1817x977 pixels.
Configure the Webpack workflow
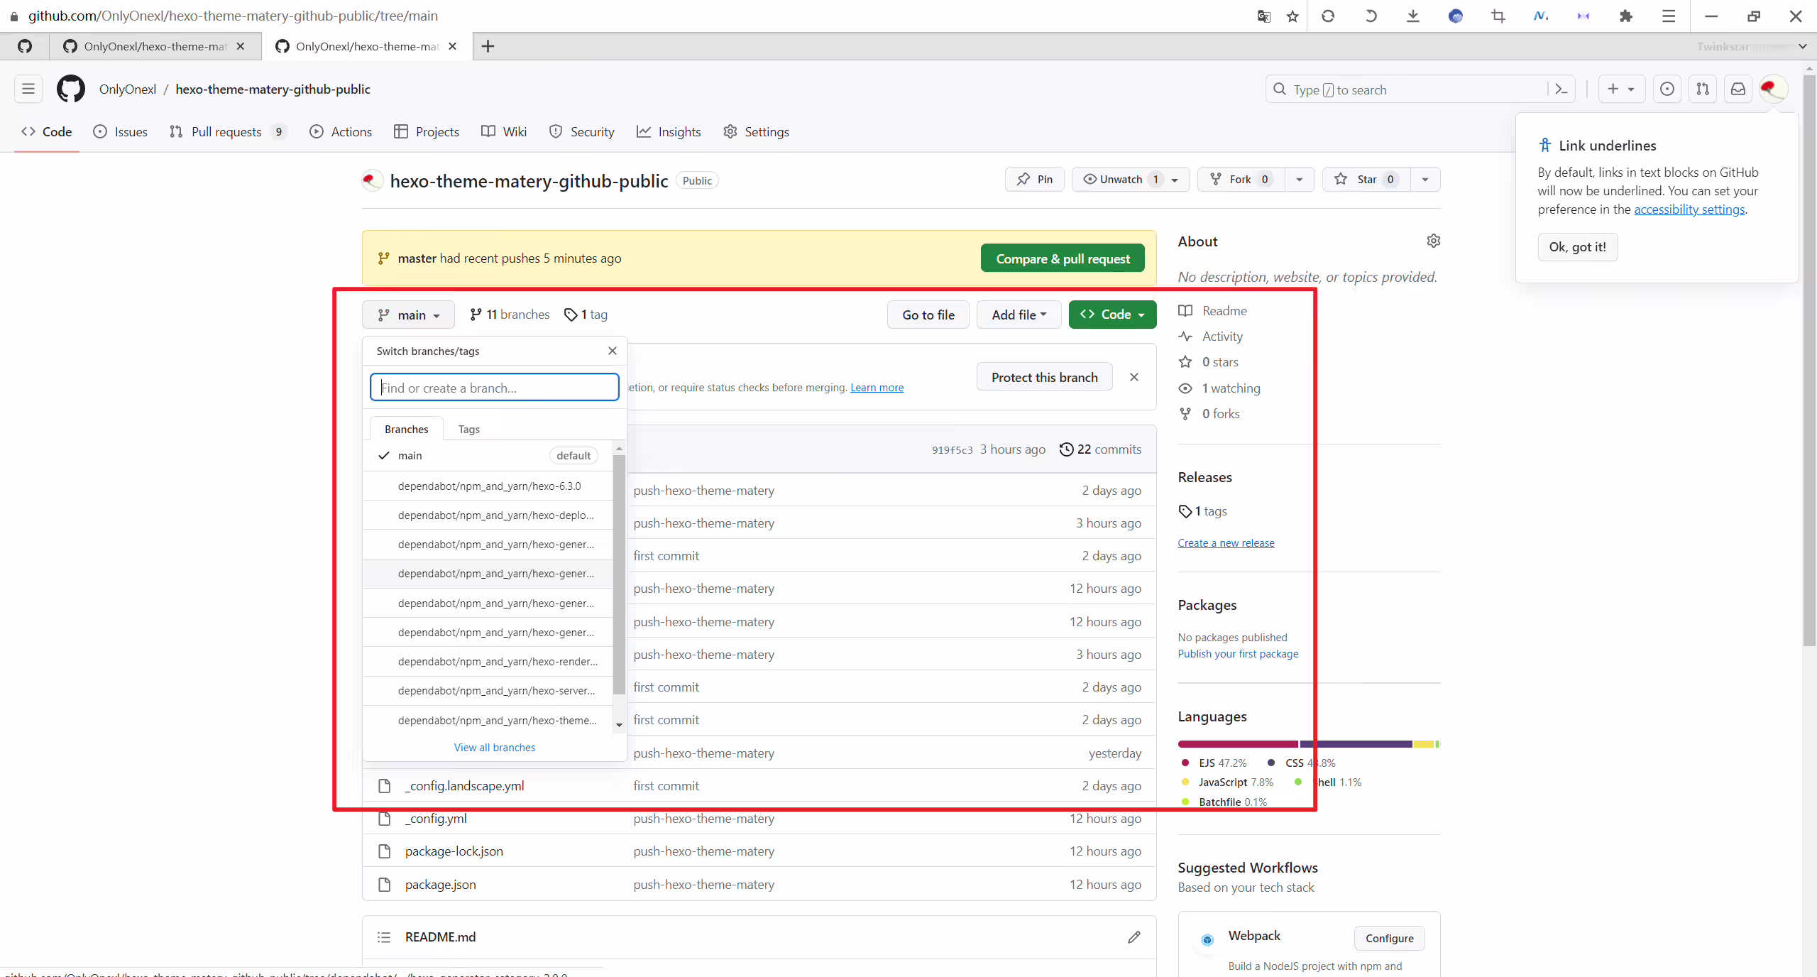[x=1389, y=938]
